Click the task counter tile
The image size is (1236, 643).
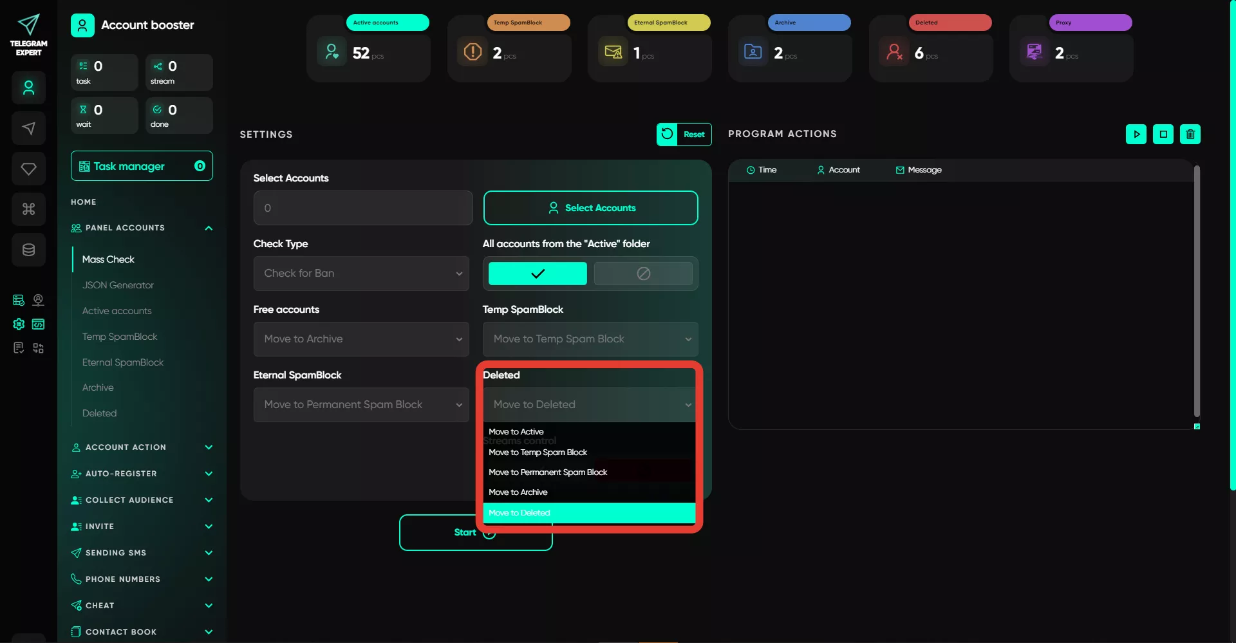[104, 72]
